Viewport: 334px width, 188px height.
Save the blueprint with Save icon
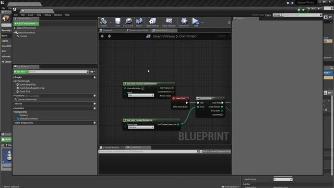117,22
